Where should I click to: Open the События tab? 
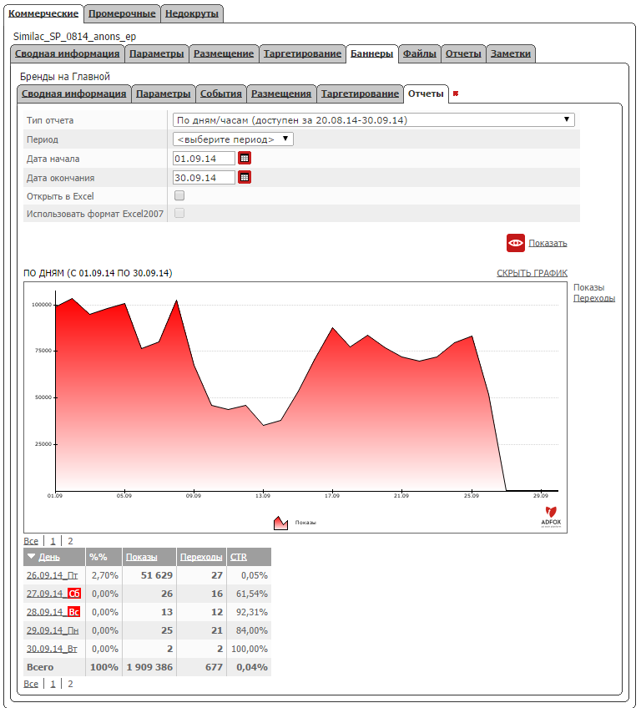coord(221,94)
